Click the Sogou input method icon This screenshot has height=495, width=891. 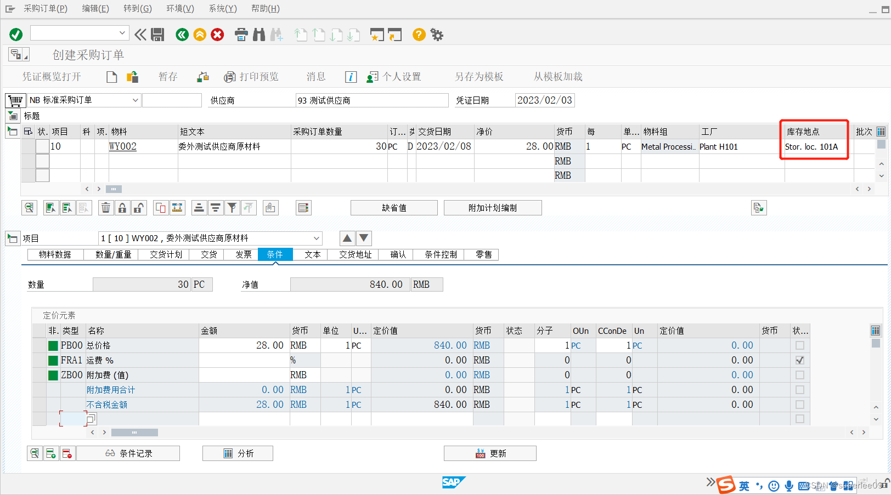(x=726, y=485)
